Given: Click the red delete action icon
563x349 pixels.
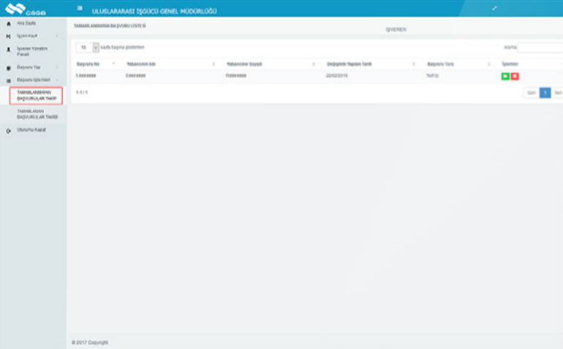Looking at the screenshot, I should (515, 76).
